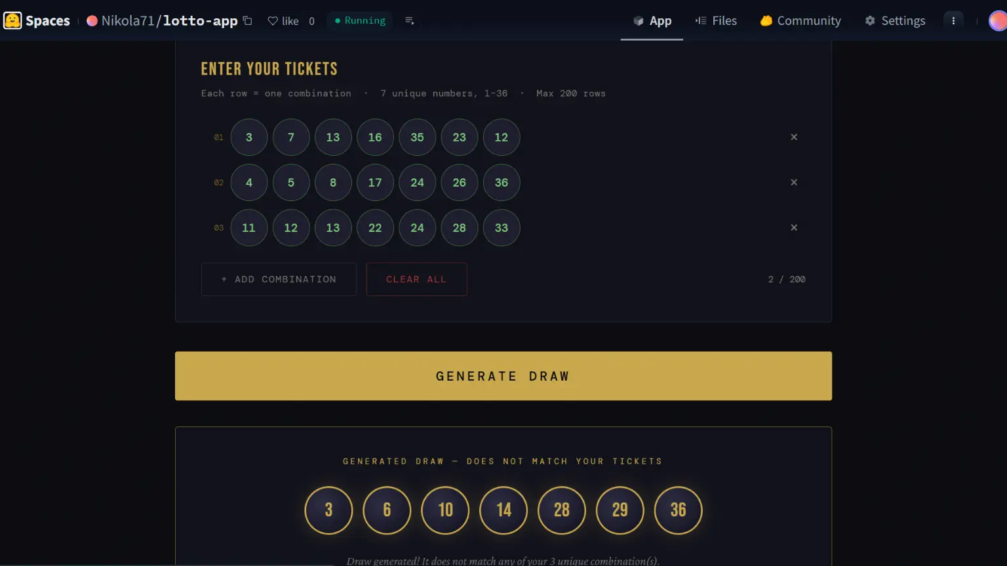
Task: Open the embed/logs icon beside Running badge
Action: point(410,20)
